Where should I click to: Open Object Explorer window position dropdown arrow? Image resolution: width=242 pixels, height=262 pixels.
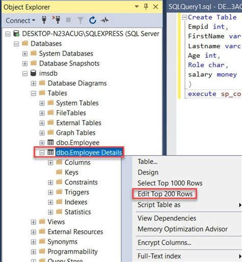pos(137,7)
